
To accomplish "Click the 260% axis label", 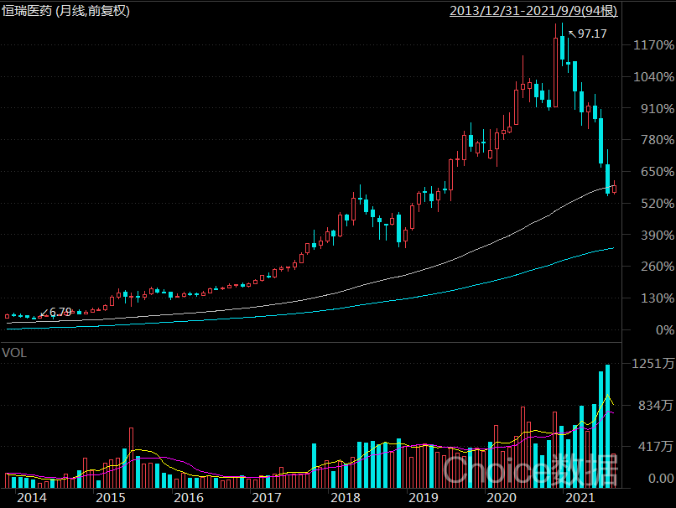I will [657, 267].
